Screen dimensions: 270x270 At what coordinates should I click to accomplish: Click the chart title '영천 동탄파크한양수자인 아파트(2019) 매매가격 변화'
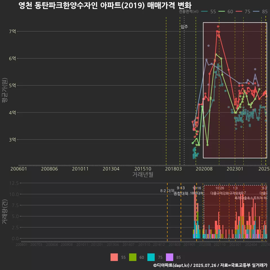coord(105,5)
